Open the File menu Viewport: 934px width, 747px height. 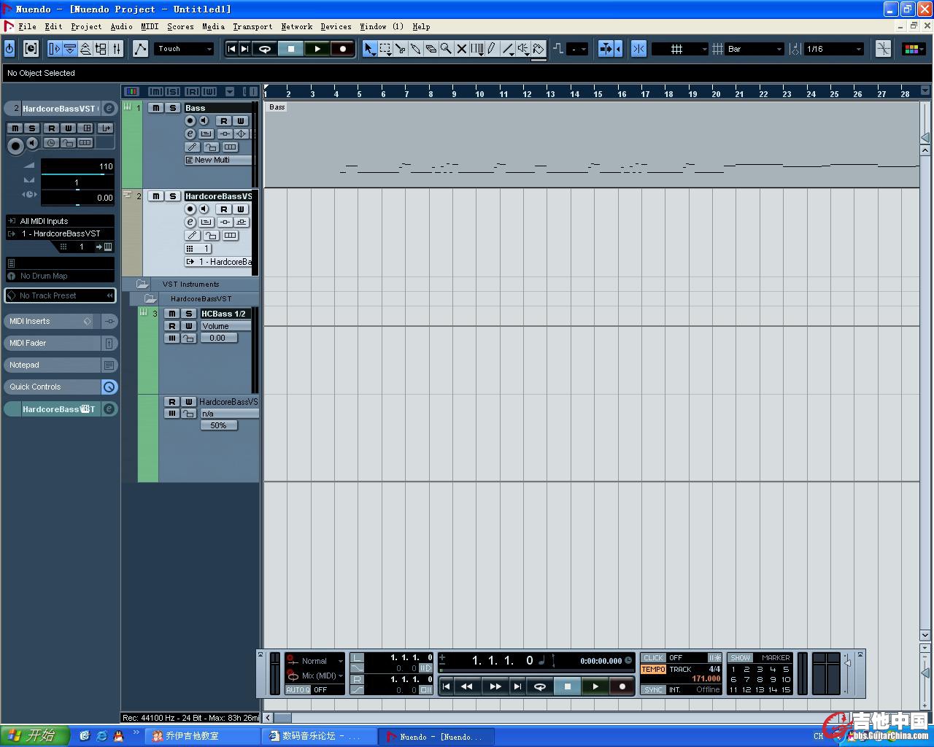(x=27, y=26)
